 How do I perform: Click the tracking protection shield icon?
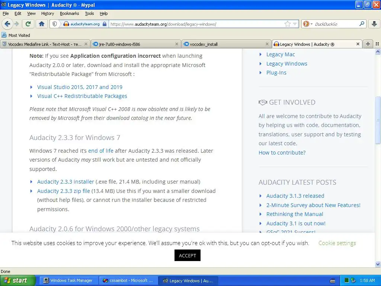click(55, 24)
